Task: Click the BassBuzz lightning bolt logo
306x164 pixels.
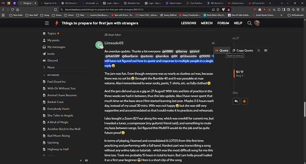Action: click(x=57, y=23)
